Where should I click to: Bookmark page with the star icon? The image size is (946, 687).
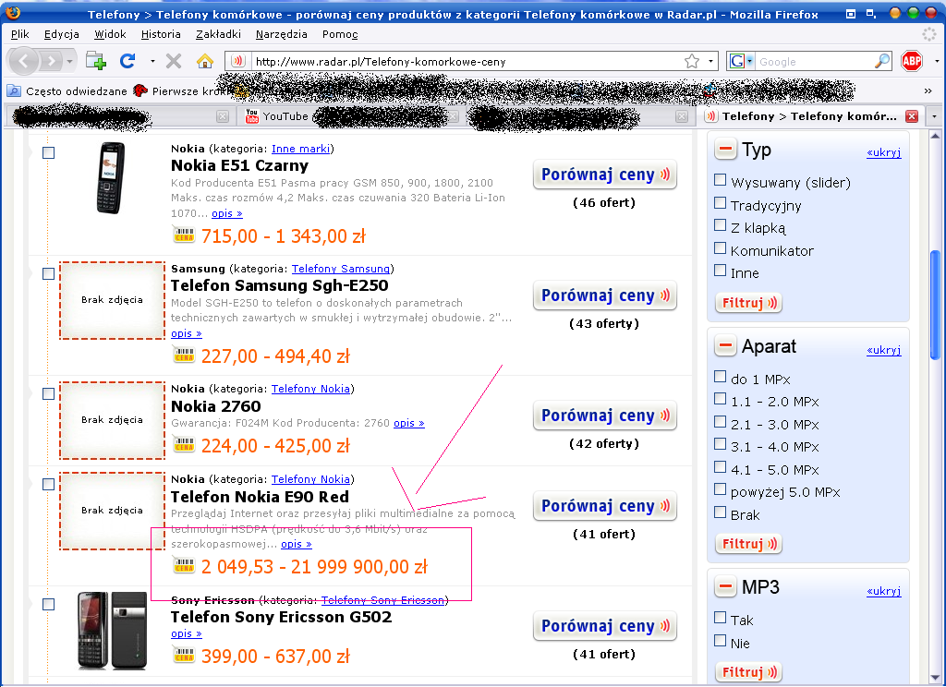(692, 61)
